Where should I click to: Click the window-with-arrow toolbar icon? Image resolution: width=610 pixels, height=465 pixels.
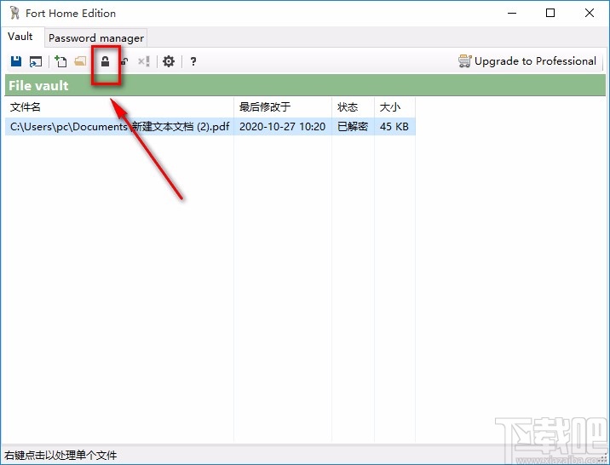pos(36,61)
